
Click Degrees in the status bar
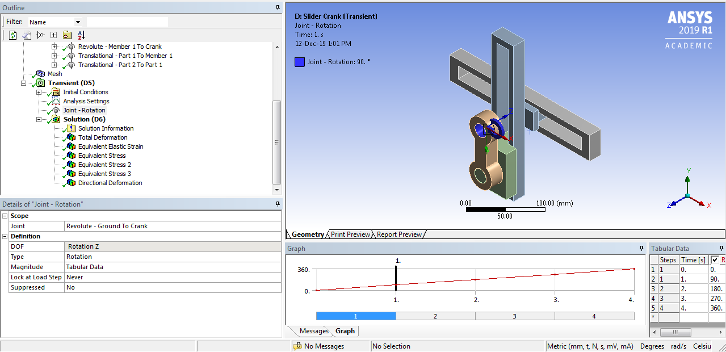[x=651, y=346]
